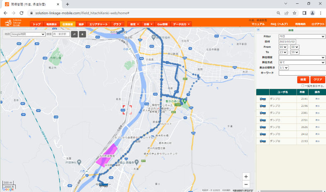This screenshot has width=326, height=192.
Task: Open the From hour dropdown
Action: click(283, 47)
